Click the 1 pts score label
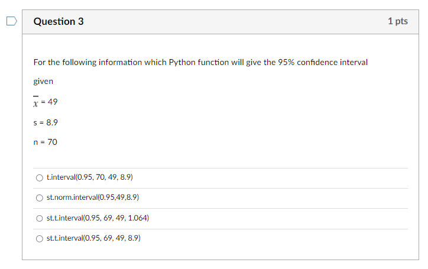 tap(397, 21)
